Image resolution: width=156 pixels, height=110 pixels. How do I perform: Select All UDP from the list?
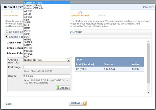(47, 14)
